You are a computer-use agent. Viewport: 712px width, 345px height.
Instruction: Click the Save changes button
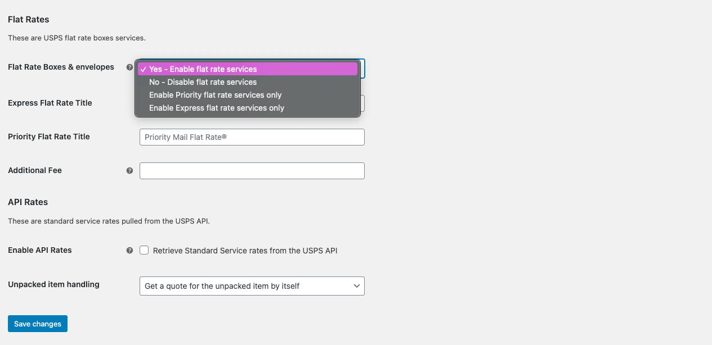click(x=38, y=324)
